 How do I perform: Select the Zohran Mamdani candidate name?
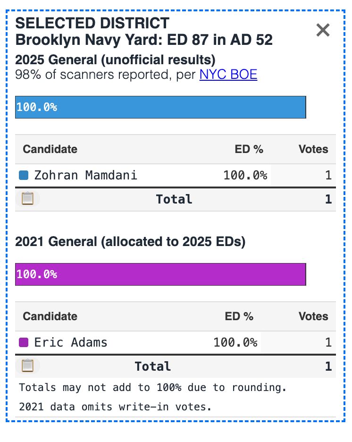86,175
